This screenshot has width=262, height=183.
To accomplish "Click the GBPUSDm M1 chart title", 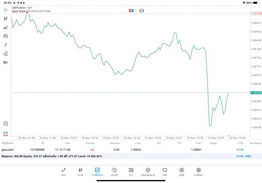I will tap(23, 8).
